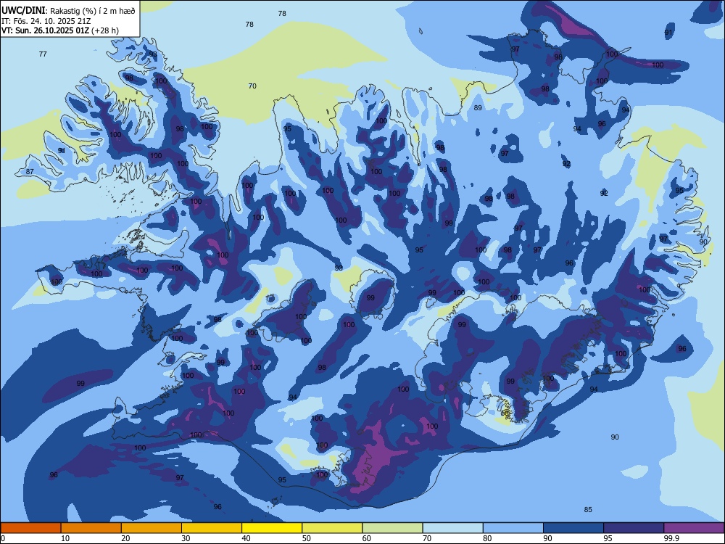Click the '87' humidity value on the map
The width and height of the screenshot is (725, 544).
[30, 172]
